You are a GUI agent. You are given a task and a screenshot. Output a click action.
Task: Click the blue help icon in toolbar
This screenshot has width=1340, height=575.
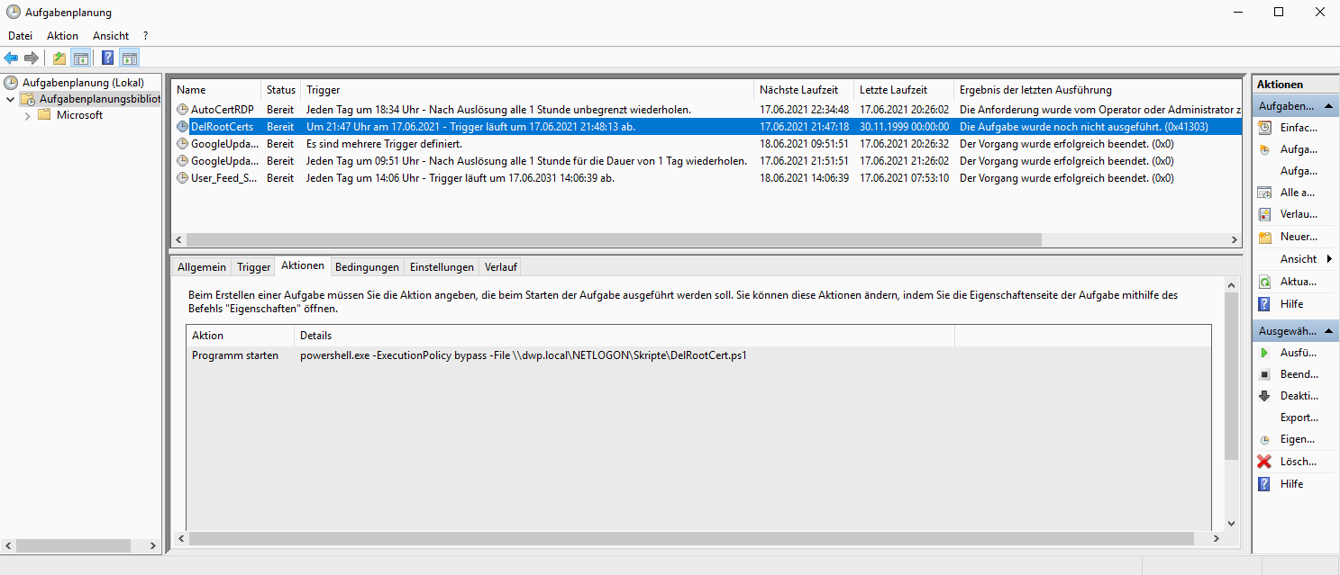pos(107,58)
